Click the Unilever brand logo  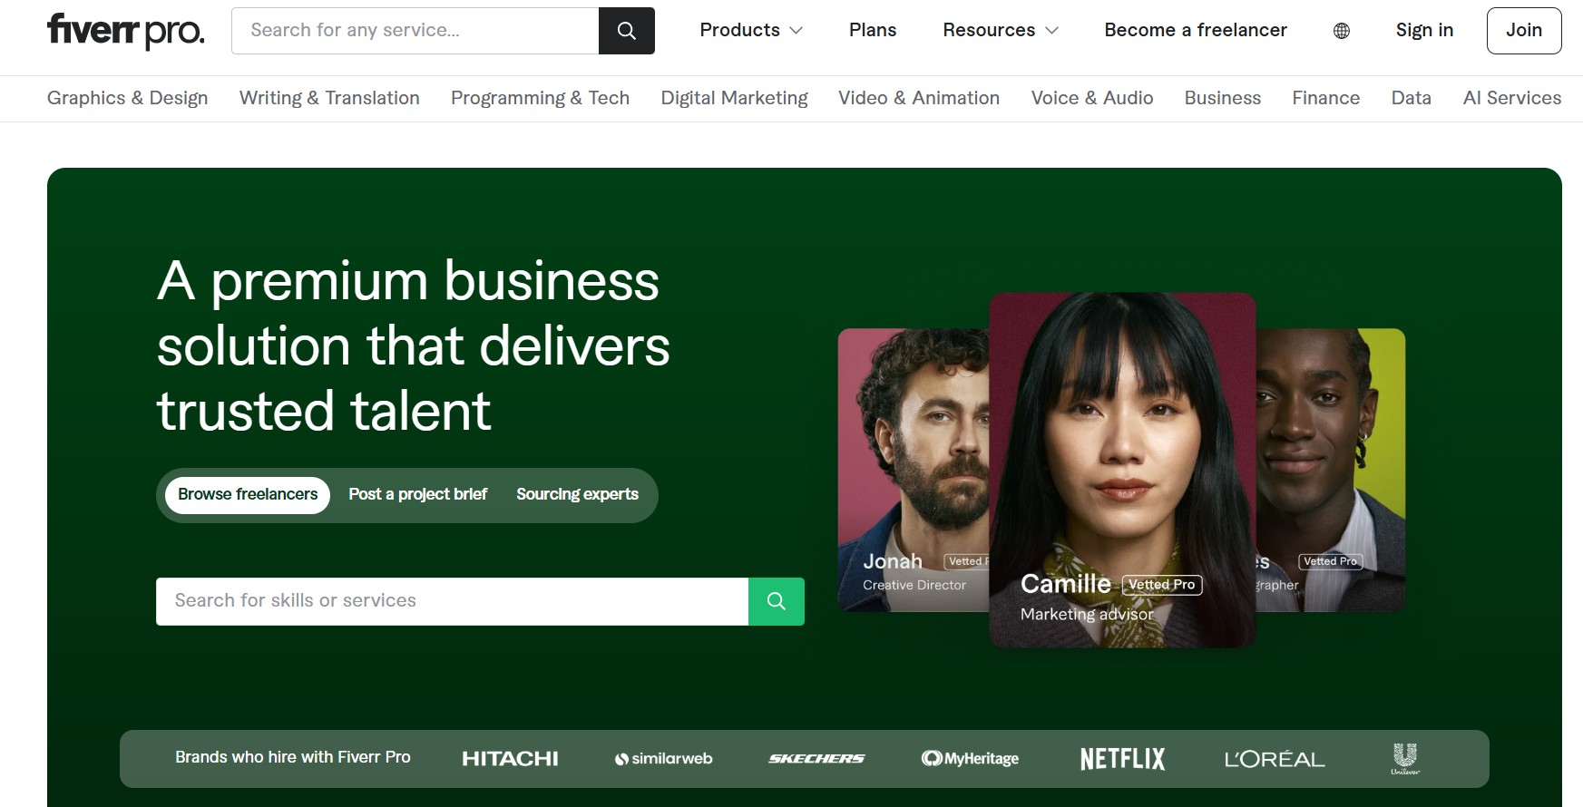point(1404,759)
